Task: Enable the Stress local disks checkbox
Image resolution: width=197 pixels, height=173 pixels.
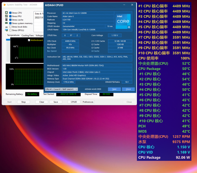Action: point(11,27)
